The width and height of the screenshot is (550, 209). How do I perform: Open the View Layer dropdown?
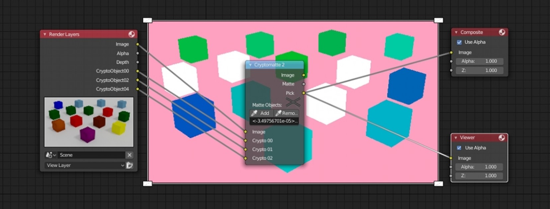85,165
